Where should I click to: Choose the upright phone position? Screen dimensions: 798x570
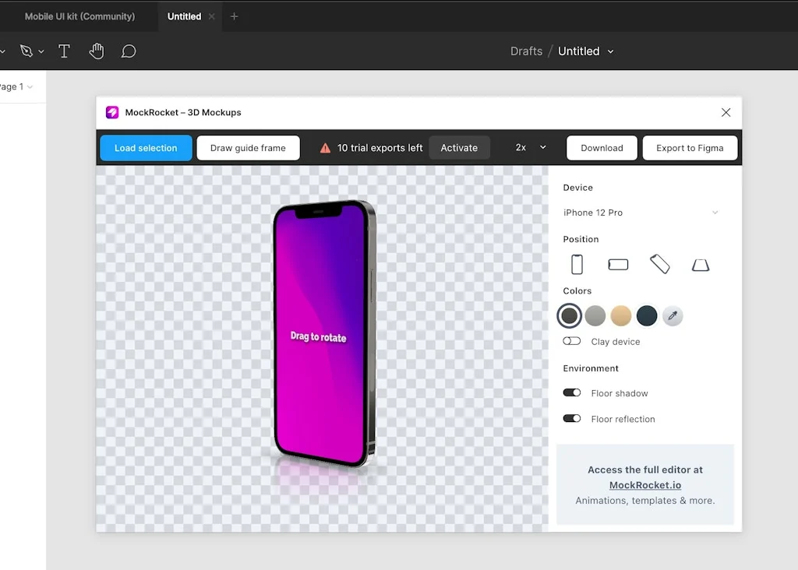coord(576,264)
